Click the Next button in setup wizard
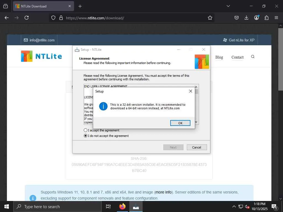 (173, 147)
